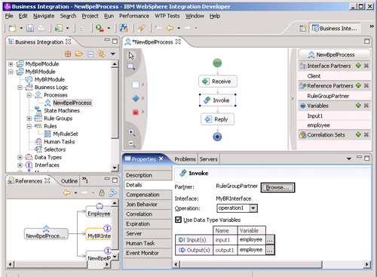Select the arrow selection tool in palette

point(131,56)
